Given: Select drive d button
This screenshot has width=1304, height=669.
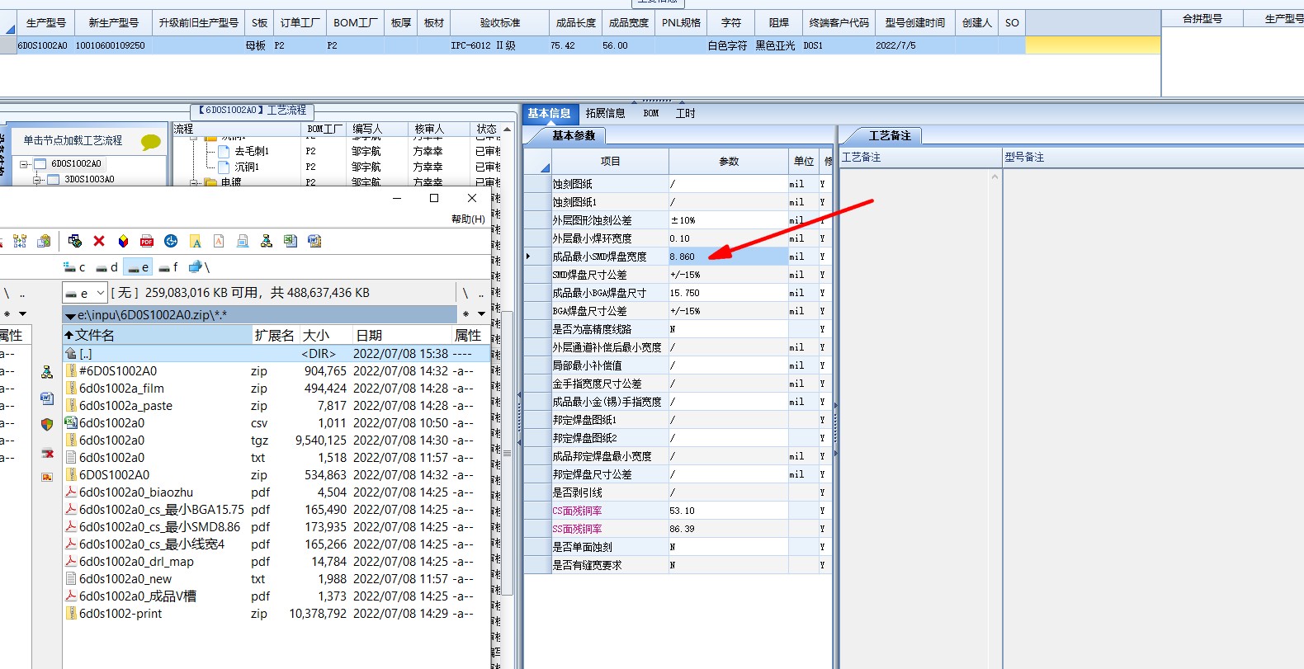Looking at the screenshot, I should click(x=106, y=267).
